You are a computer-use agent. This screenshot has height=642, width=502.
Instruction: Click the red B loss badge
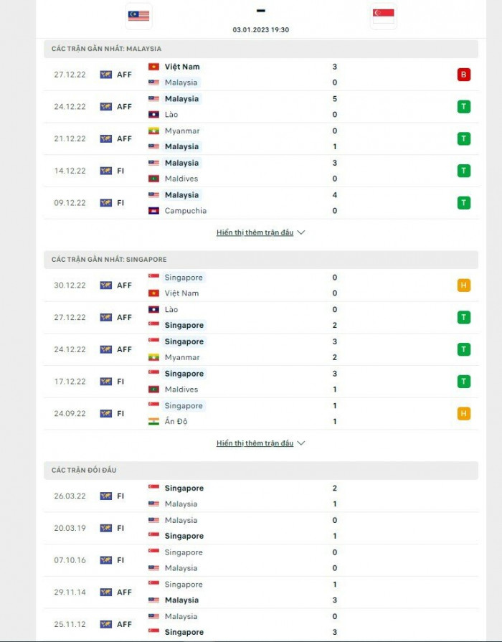[463, 75]
